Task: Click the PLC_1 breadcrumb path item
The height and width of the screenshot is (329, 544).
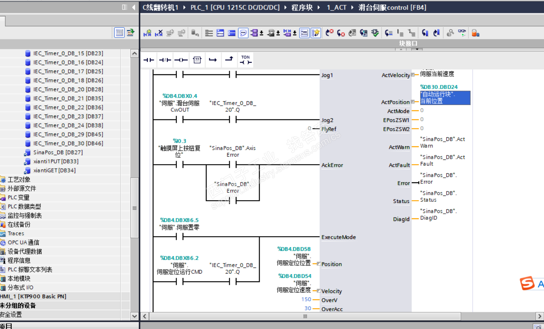Action: pos(235,8)
